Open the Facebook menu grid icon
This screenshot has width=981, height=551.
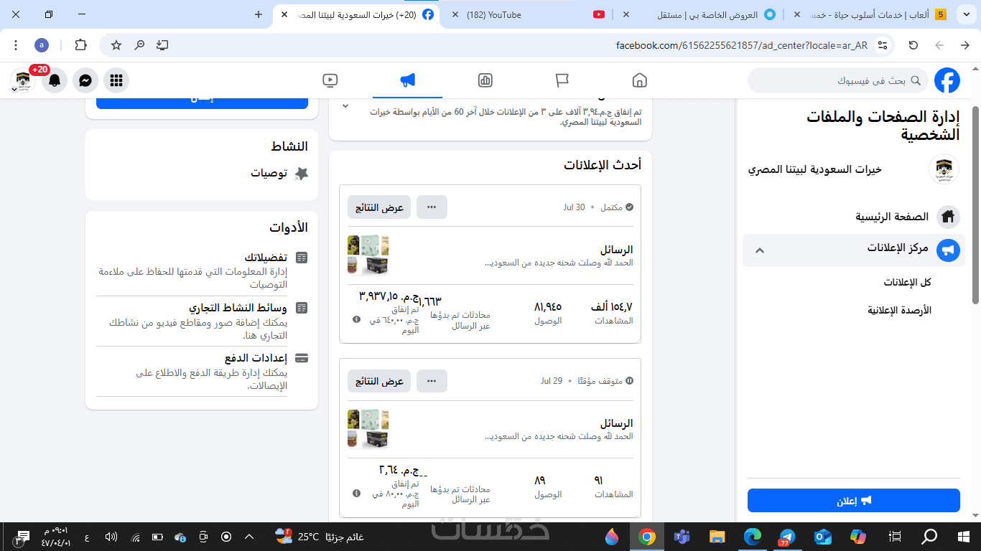coord(116,80)
